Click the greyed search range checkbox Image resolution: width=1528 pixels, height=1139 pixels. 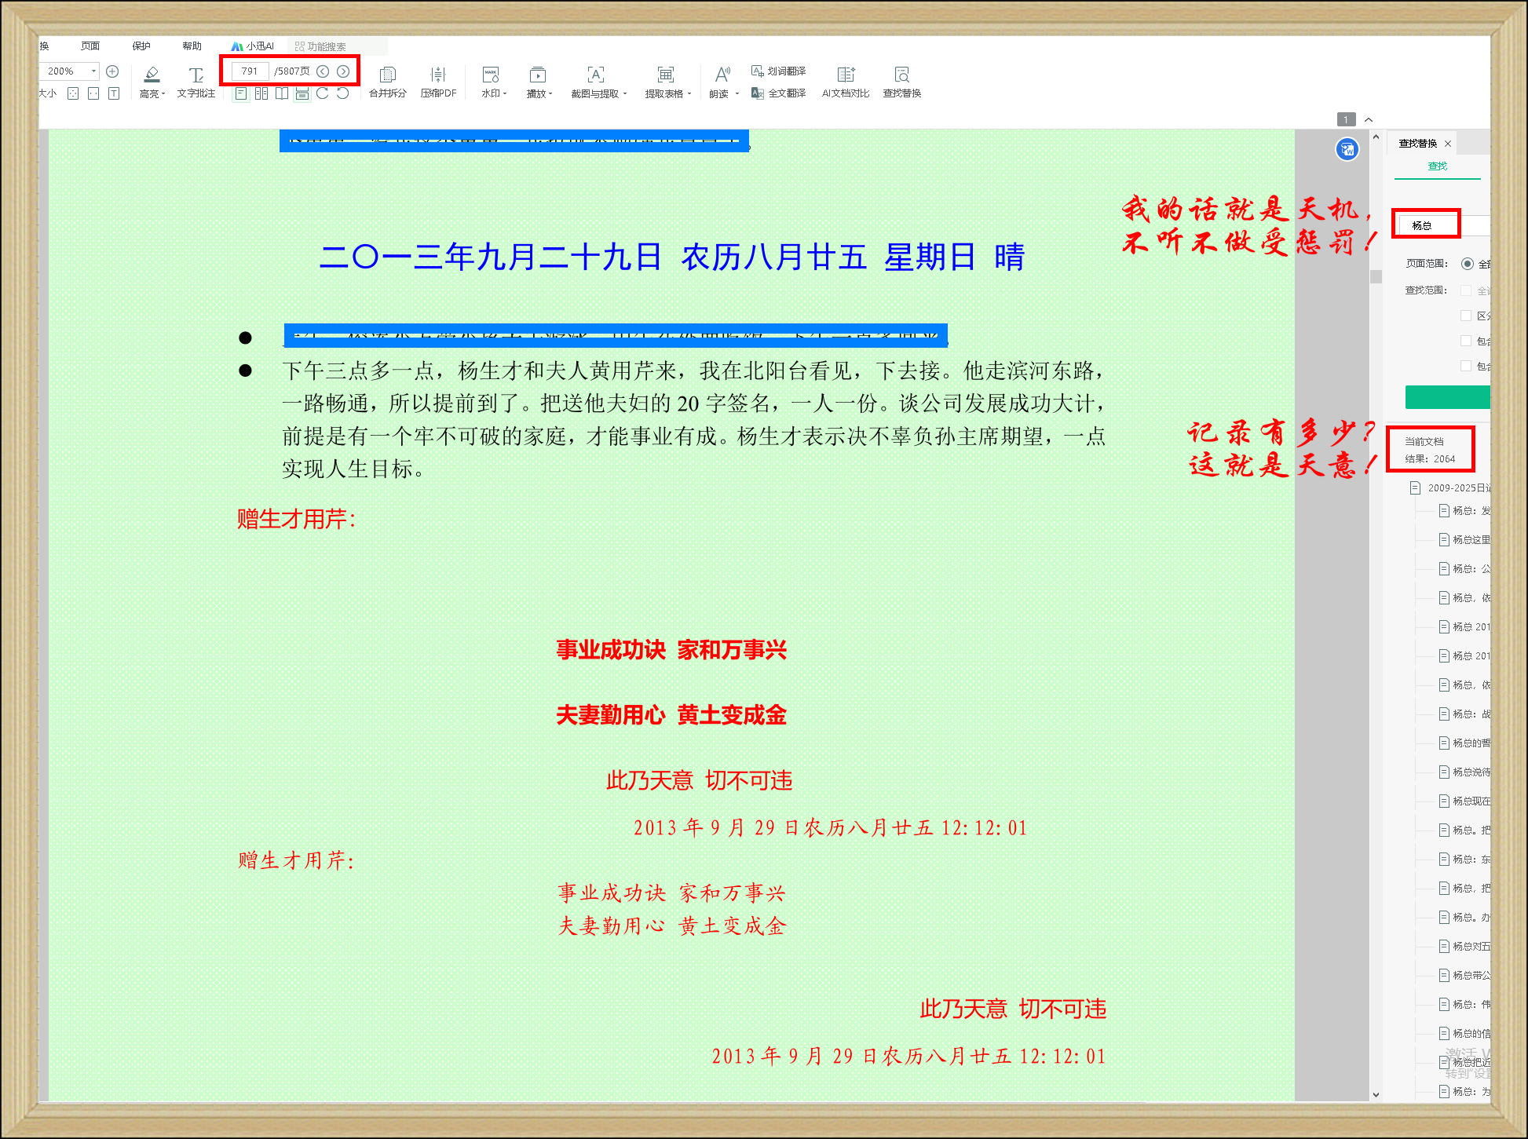click(1466, 290)
